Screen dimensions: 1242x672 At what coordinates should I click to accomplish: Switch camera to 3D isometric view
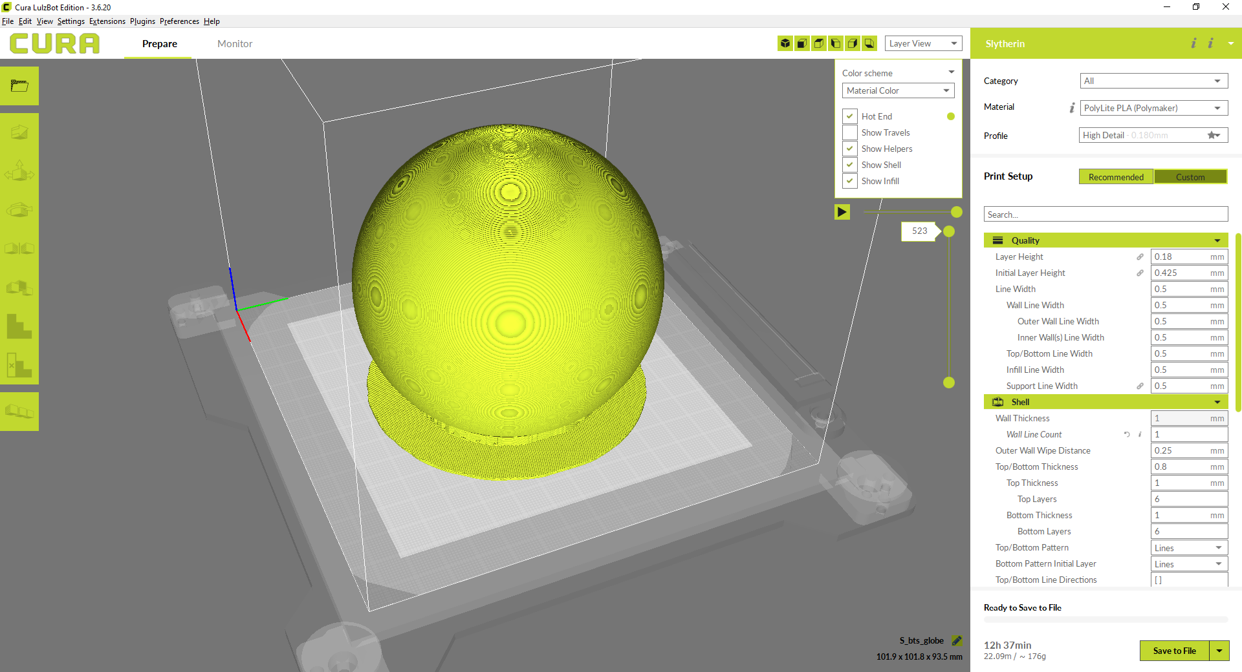785,43
